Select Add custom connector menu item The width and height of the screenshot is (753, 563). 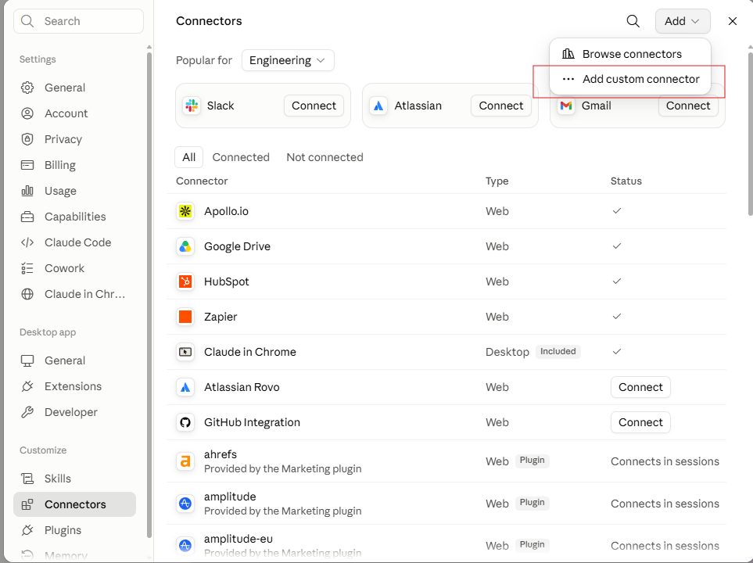tap(629, 79)
